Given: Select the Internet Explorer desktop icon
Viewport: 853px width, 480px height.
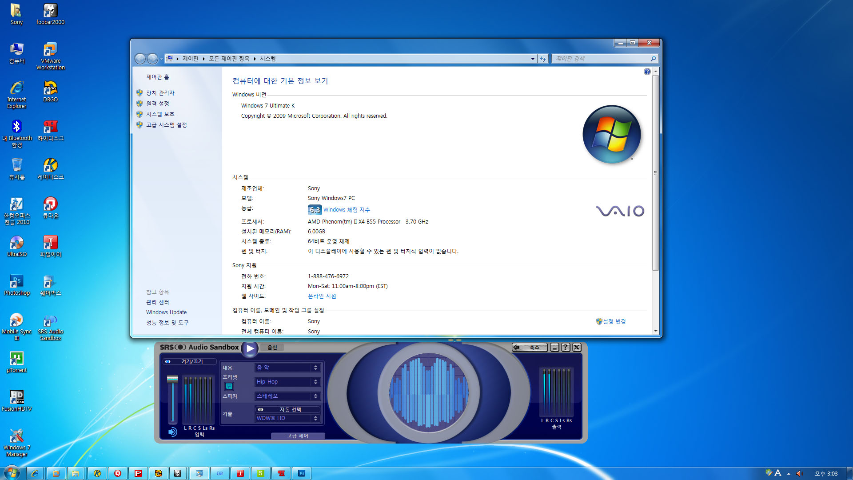Looking at the screenshot, I should coord(16,95).
